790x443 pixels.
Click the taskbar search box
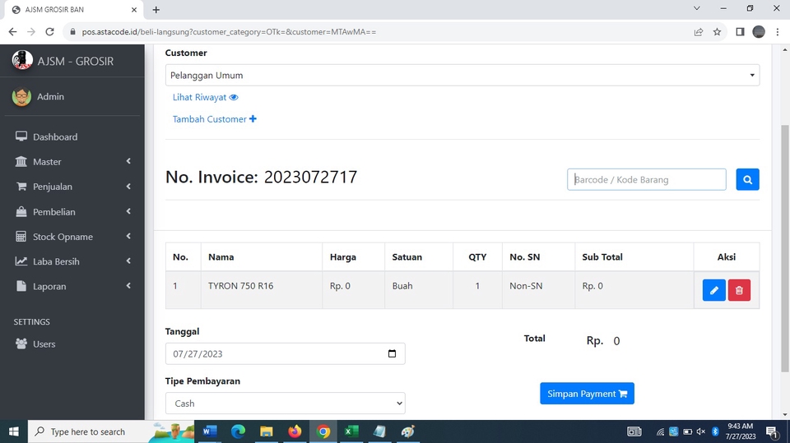[x=111, y=432]
